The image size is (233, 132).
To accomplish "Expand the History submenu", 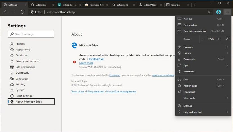I will point(227,53).
